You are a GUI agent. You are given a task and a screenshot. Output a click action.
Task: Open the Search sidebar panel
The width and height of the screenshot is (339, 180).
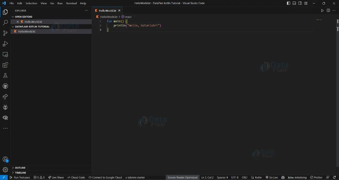(x=5, y=22)
